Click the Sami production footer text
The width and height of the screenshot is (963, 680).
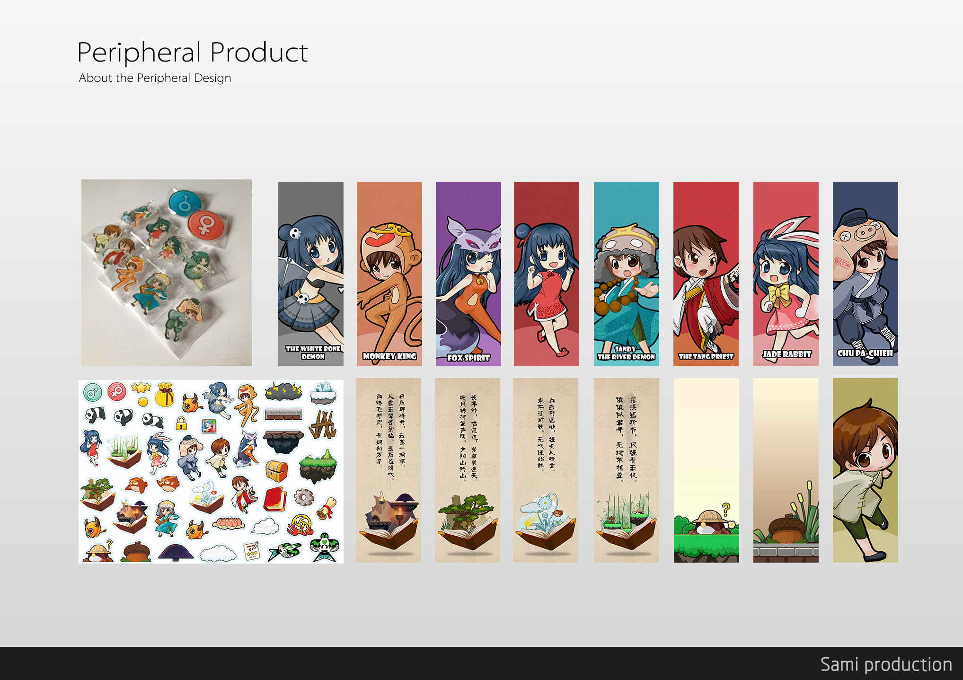point(886,664)
